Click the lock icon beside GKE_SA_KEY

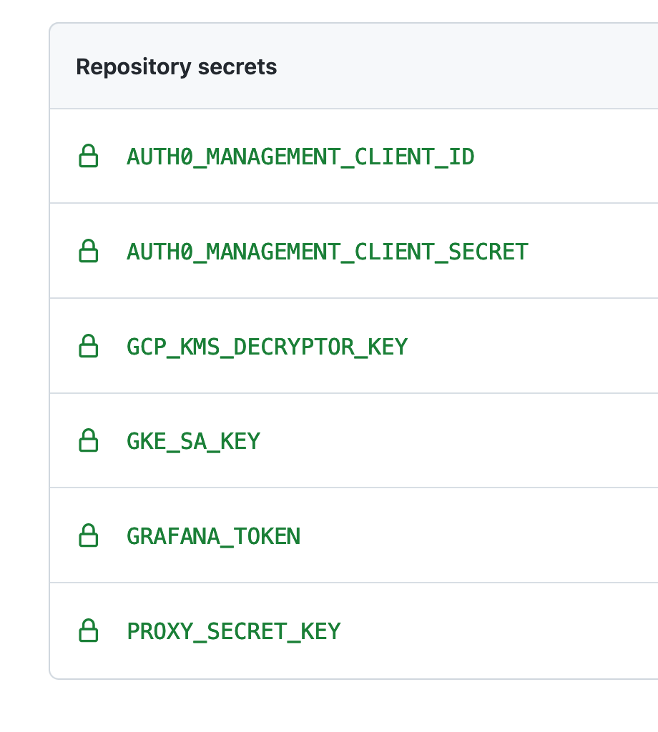(x=89, y=441)
